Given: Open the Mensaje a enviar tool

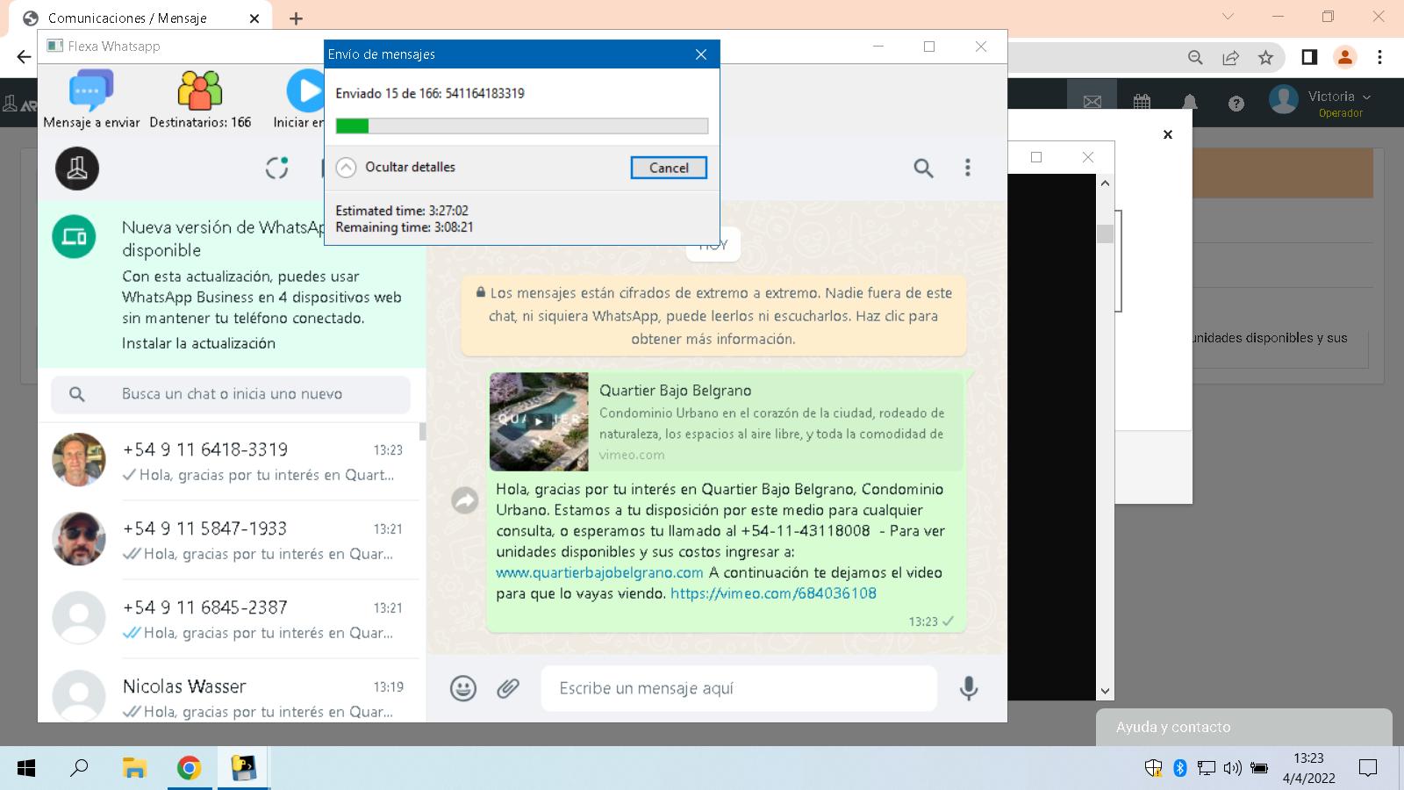Looking at the screenshot, I should tap(91, 99).
